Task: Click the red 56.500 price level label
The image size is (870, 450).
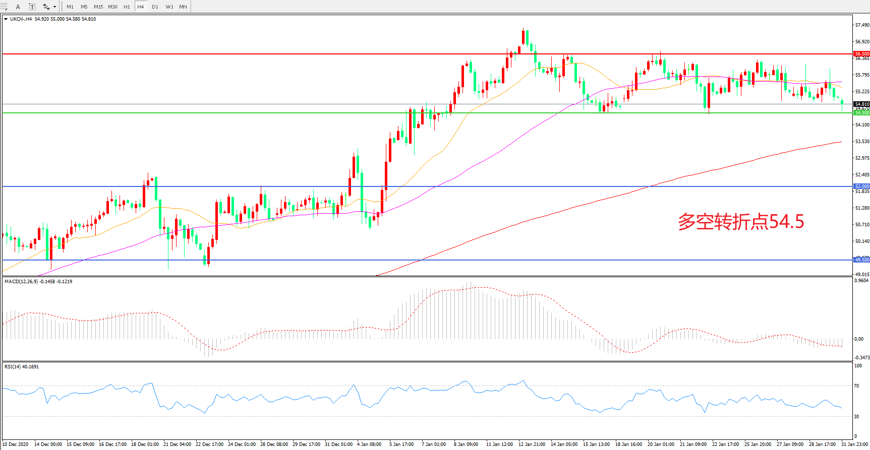Action: click(861, 53)
